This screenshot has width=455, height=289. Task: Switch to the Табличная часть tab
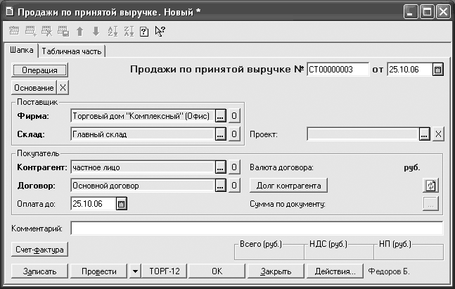coord(72,51)
